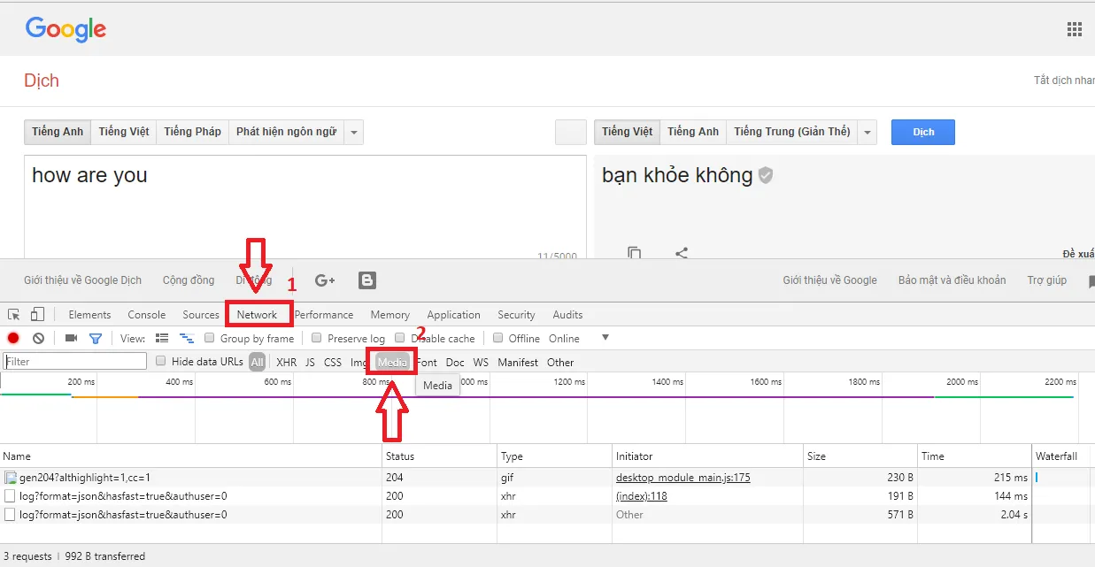Screen dimensions: 1095x567
Task: Open the desktop_module_main.js:175 initiator link
Action: point(682,478)
